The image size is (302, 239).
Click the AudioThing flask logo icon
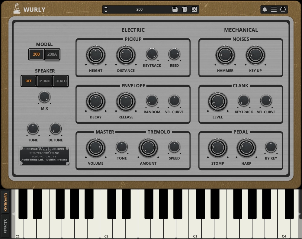tap(17, 8)
